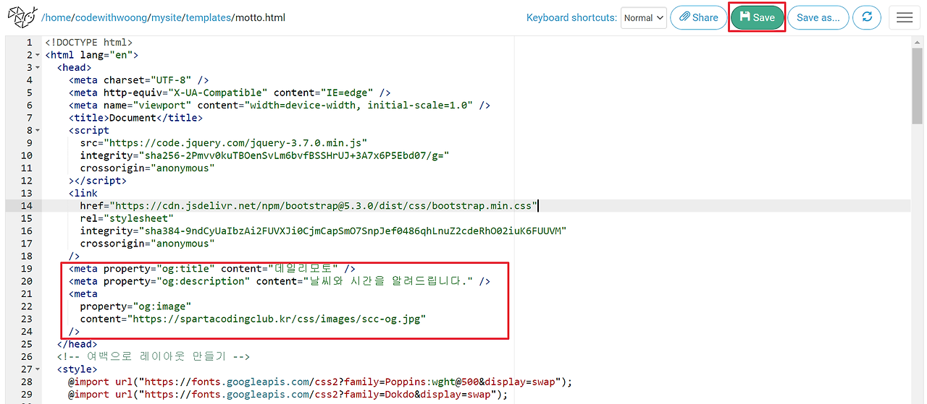The height and width of the screenshot is (404, 927).
Task: Click the HTML comment on line 26
Action: (x=154, y=356)
